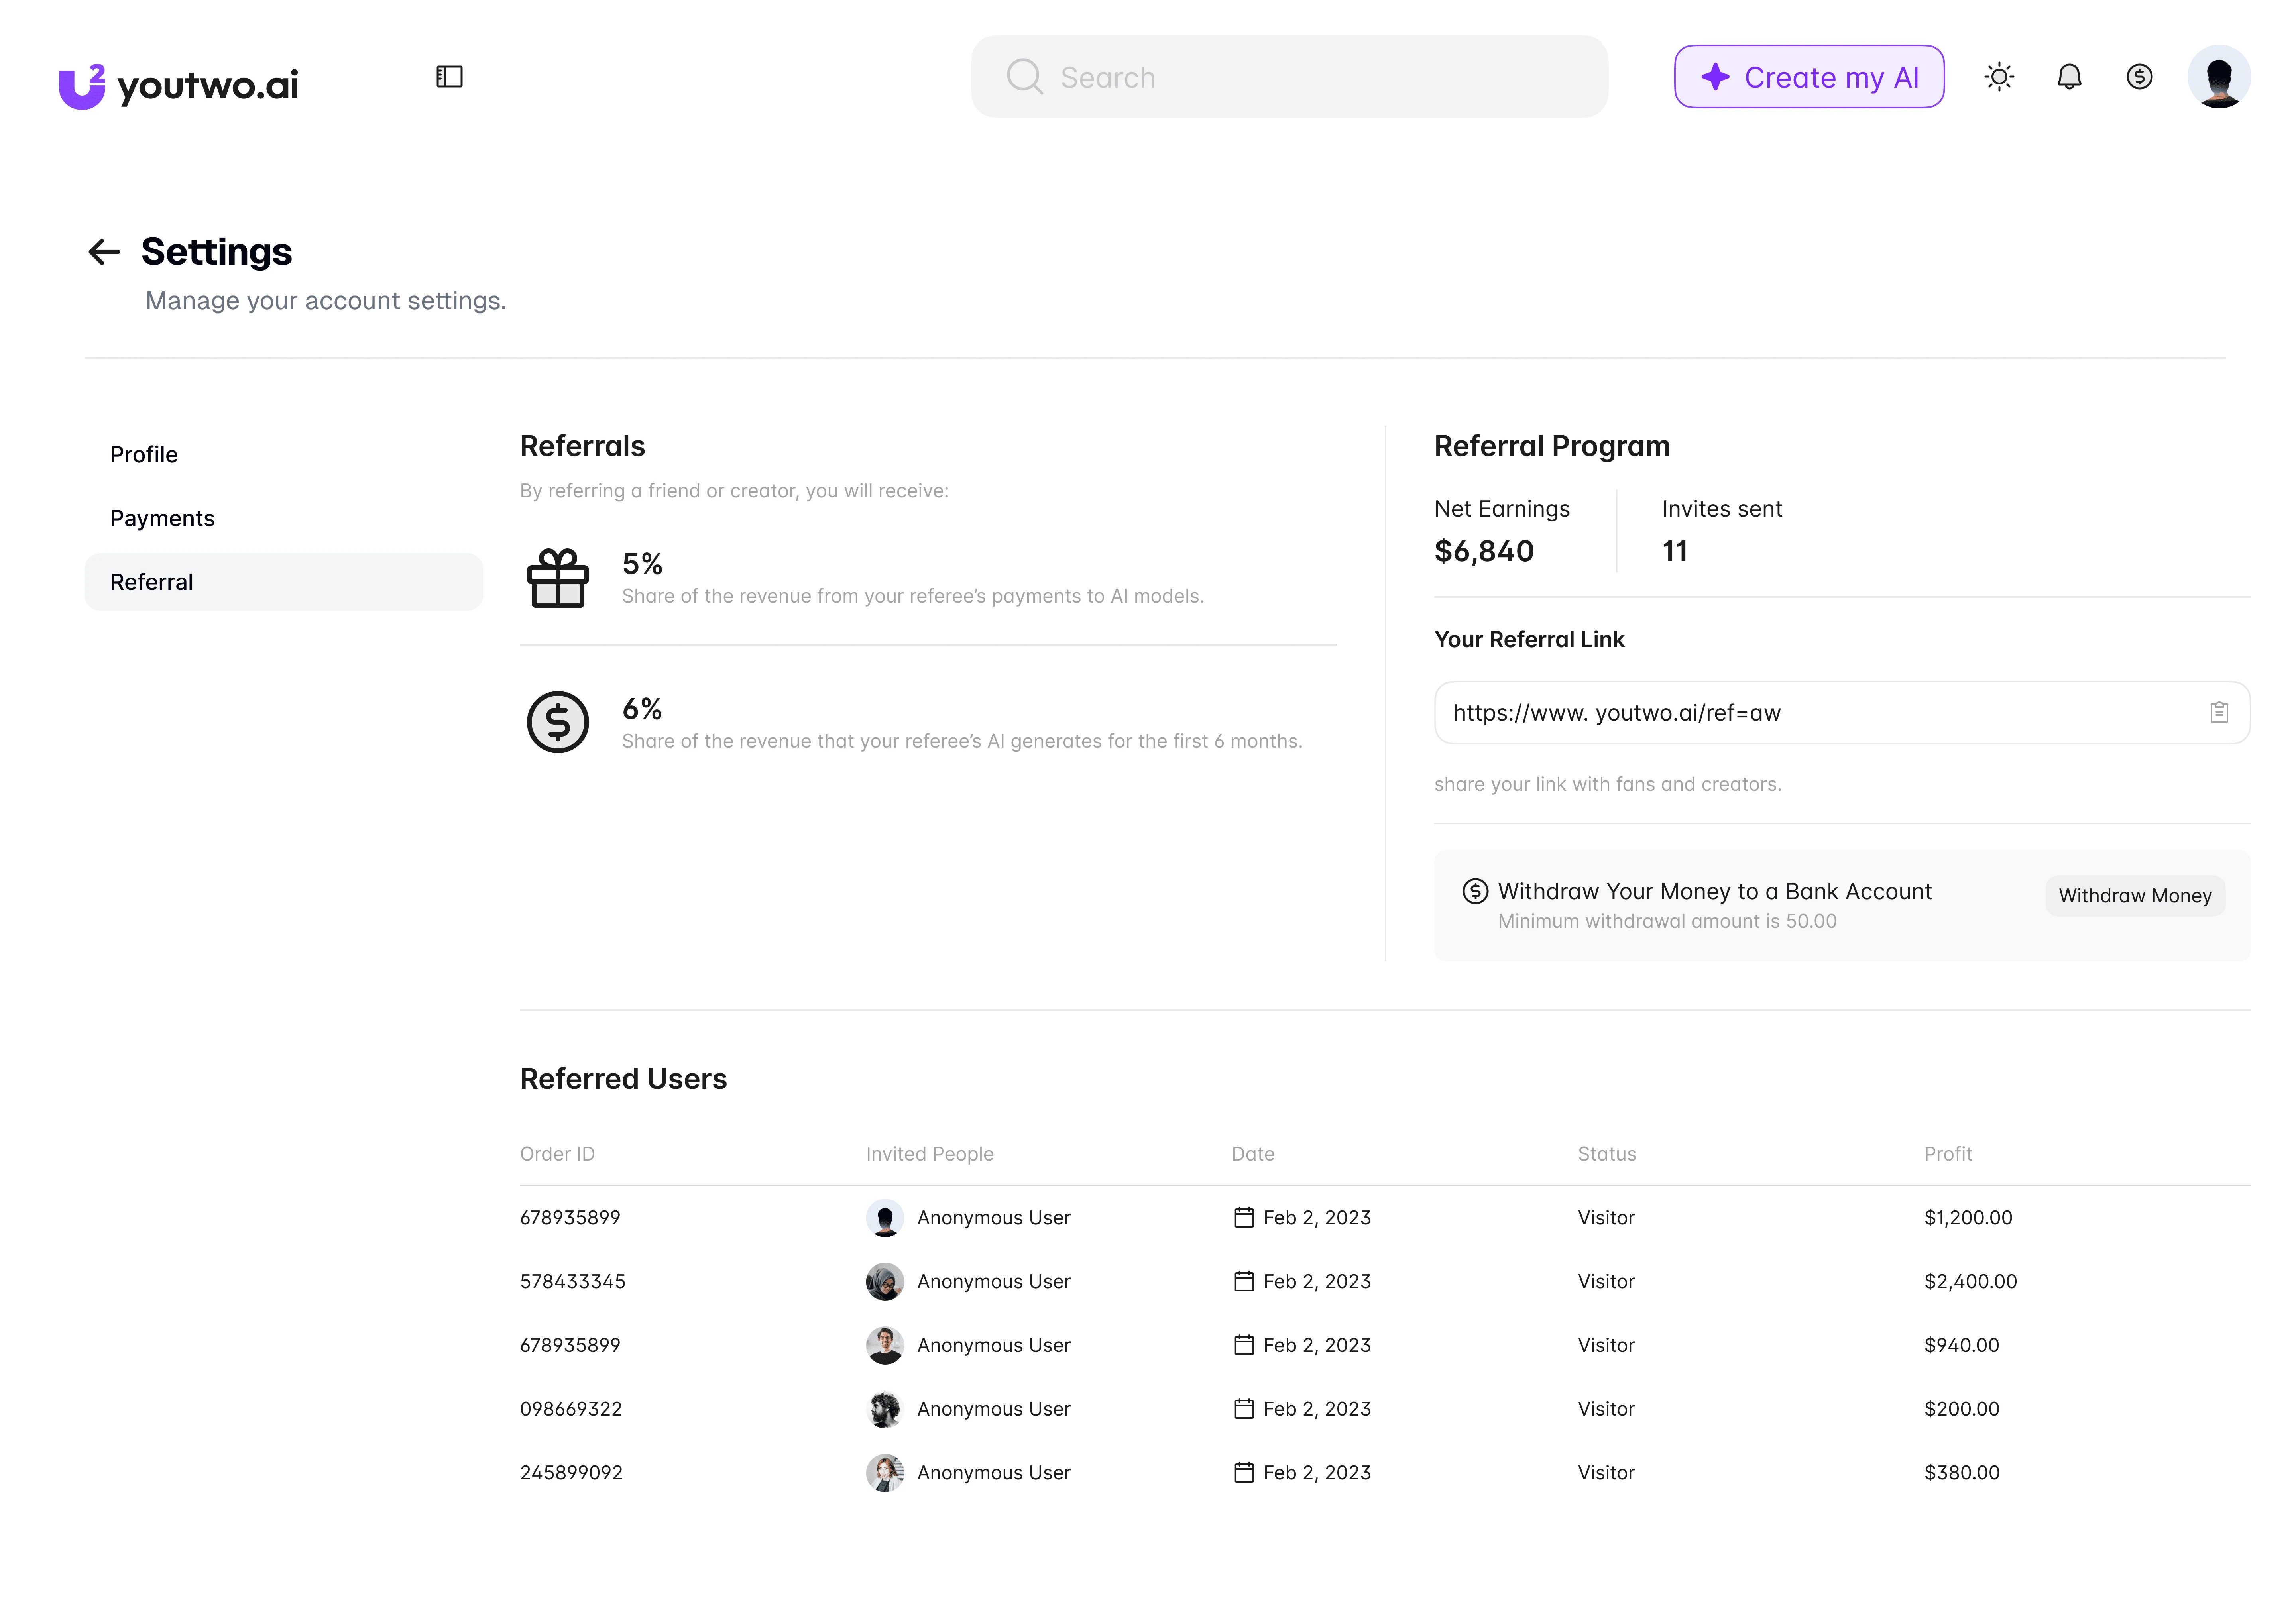Focus the Search field
This screenshot has height=1599, width=2296.
point(1289,77)
